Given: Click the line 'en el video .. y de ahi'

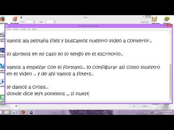Looking at the screenshot, I should [50, 74].
